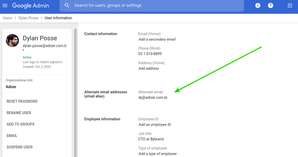Open the Google apps grid launcher

click(290, 5)
